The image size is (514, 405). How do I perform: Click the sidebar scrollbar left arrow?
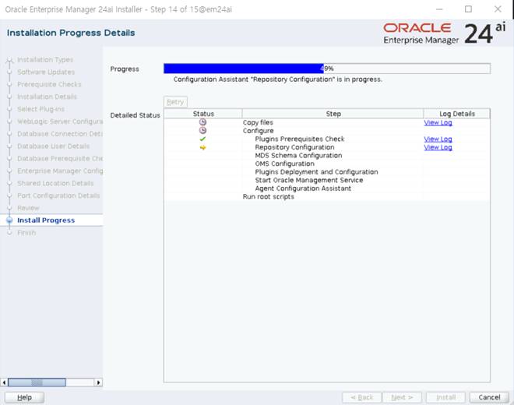tap(4, 382)
